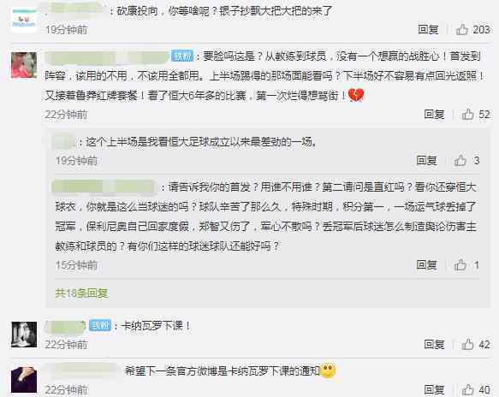Like the comment with 203 likes
499x397 pixels.
(462, 30)
